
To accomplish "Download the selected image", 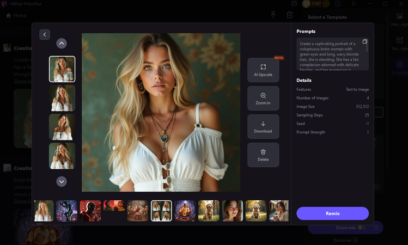I will point(263,127).
